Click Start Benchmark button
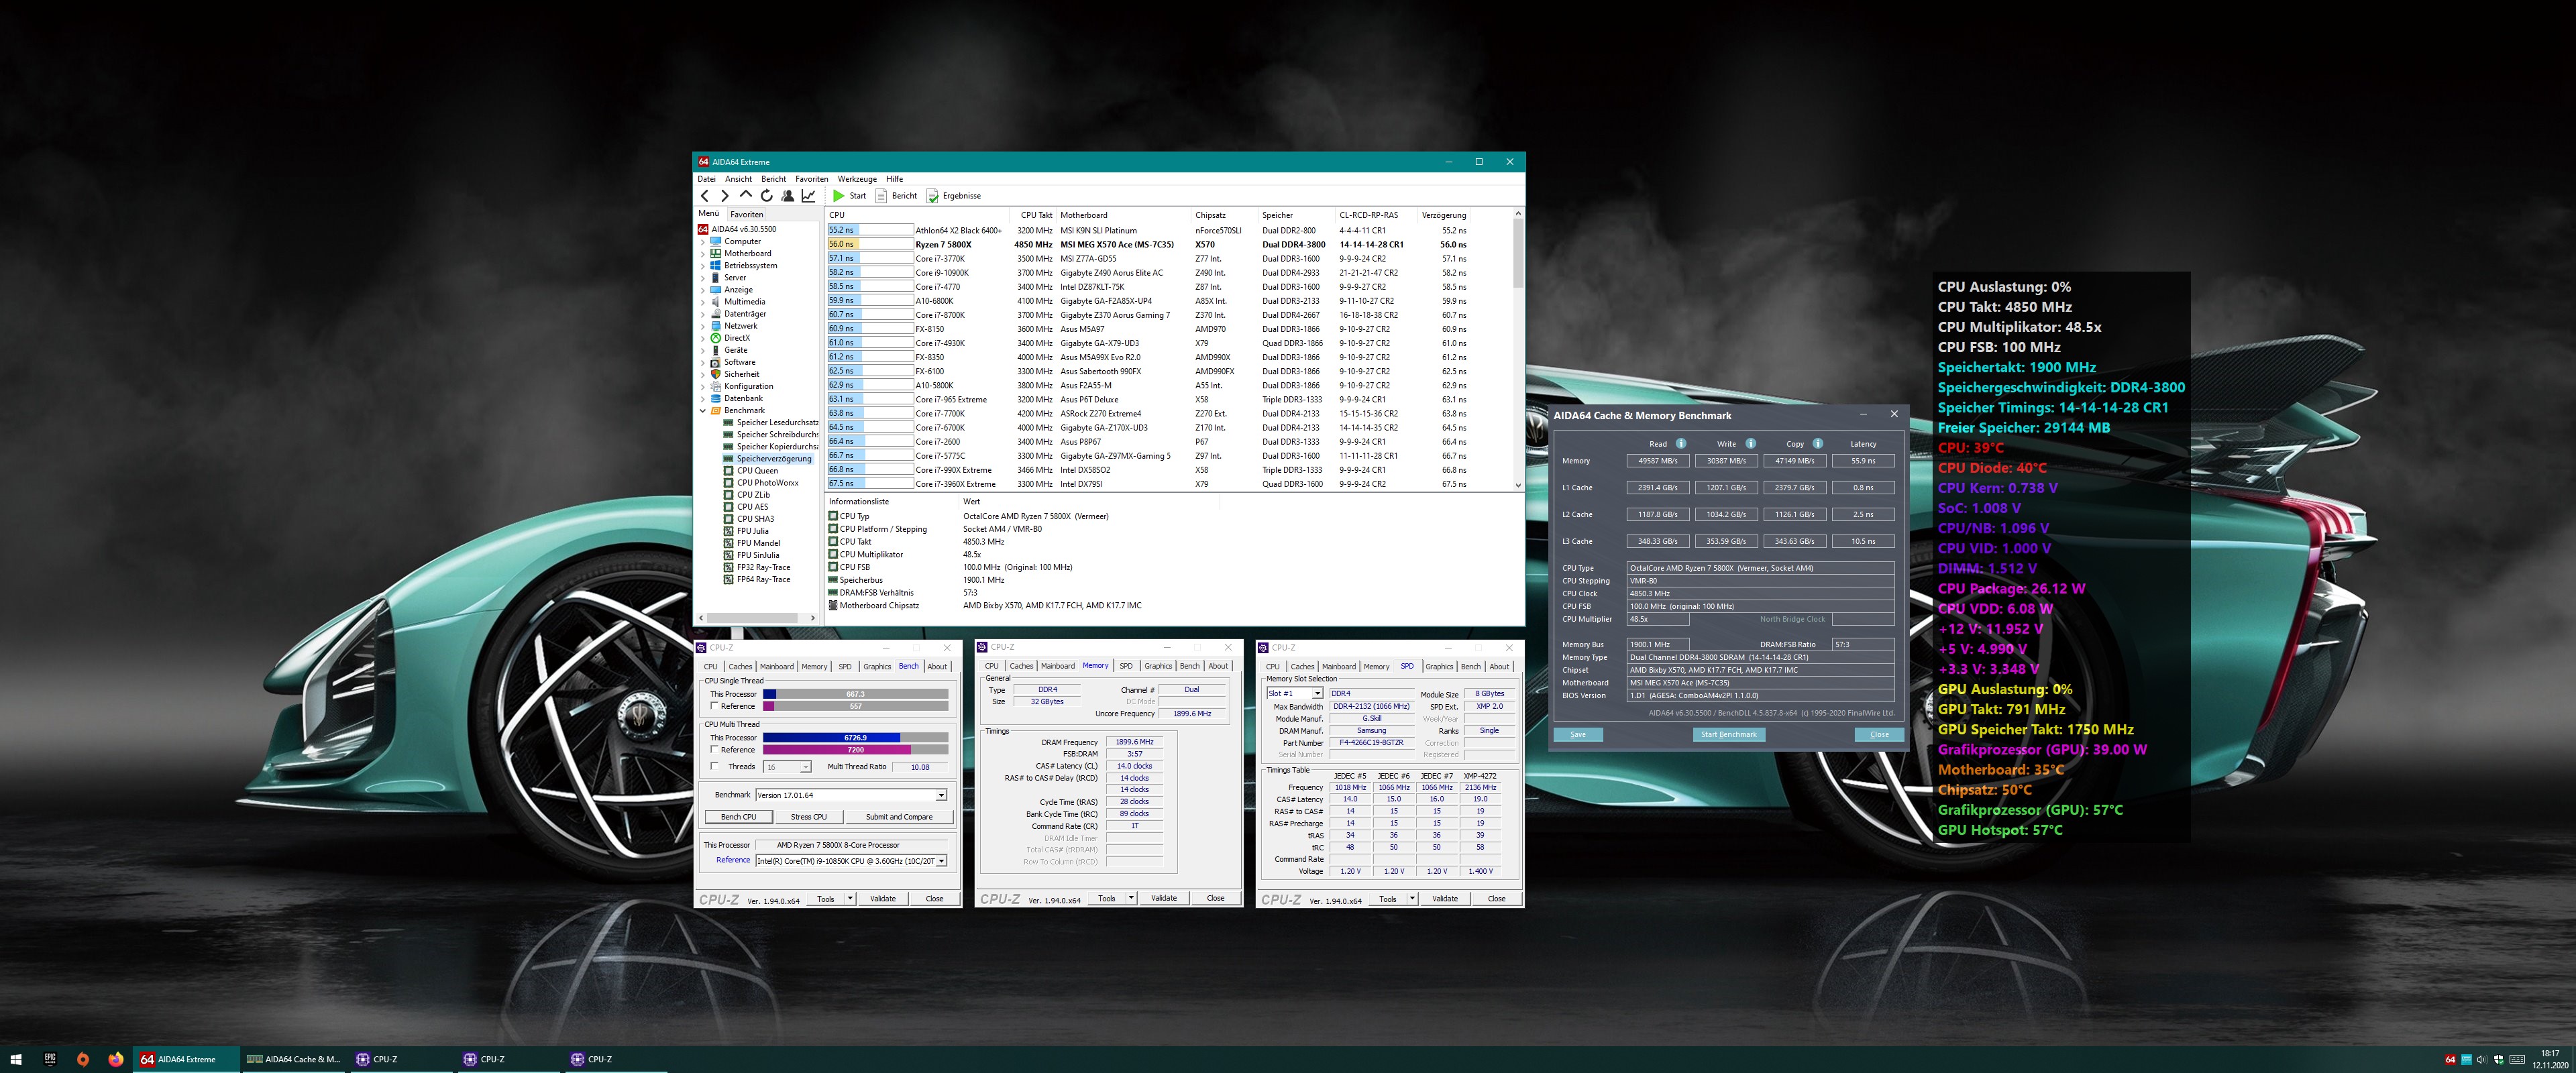The width and height of the screenshot is (2576, 1073). coord(1728,735)
